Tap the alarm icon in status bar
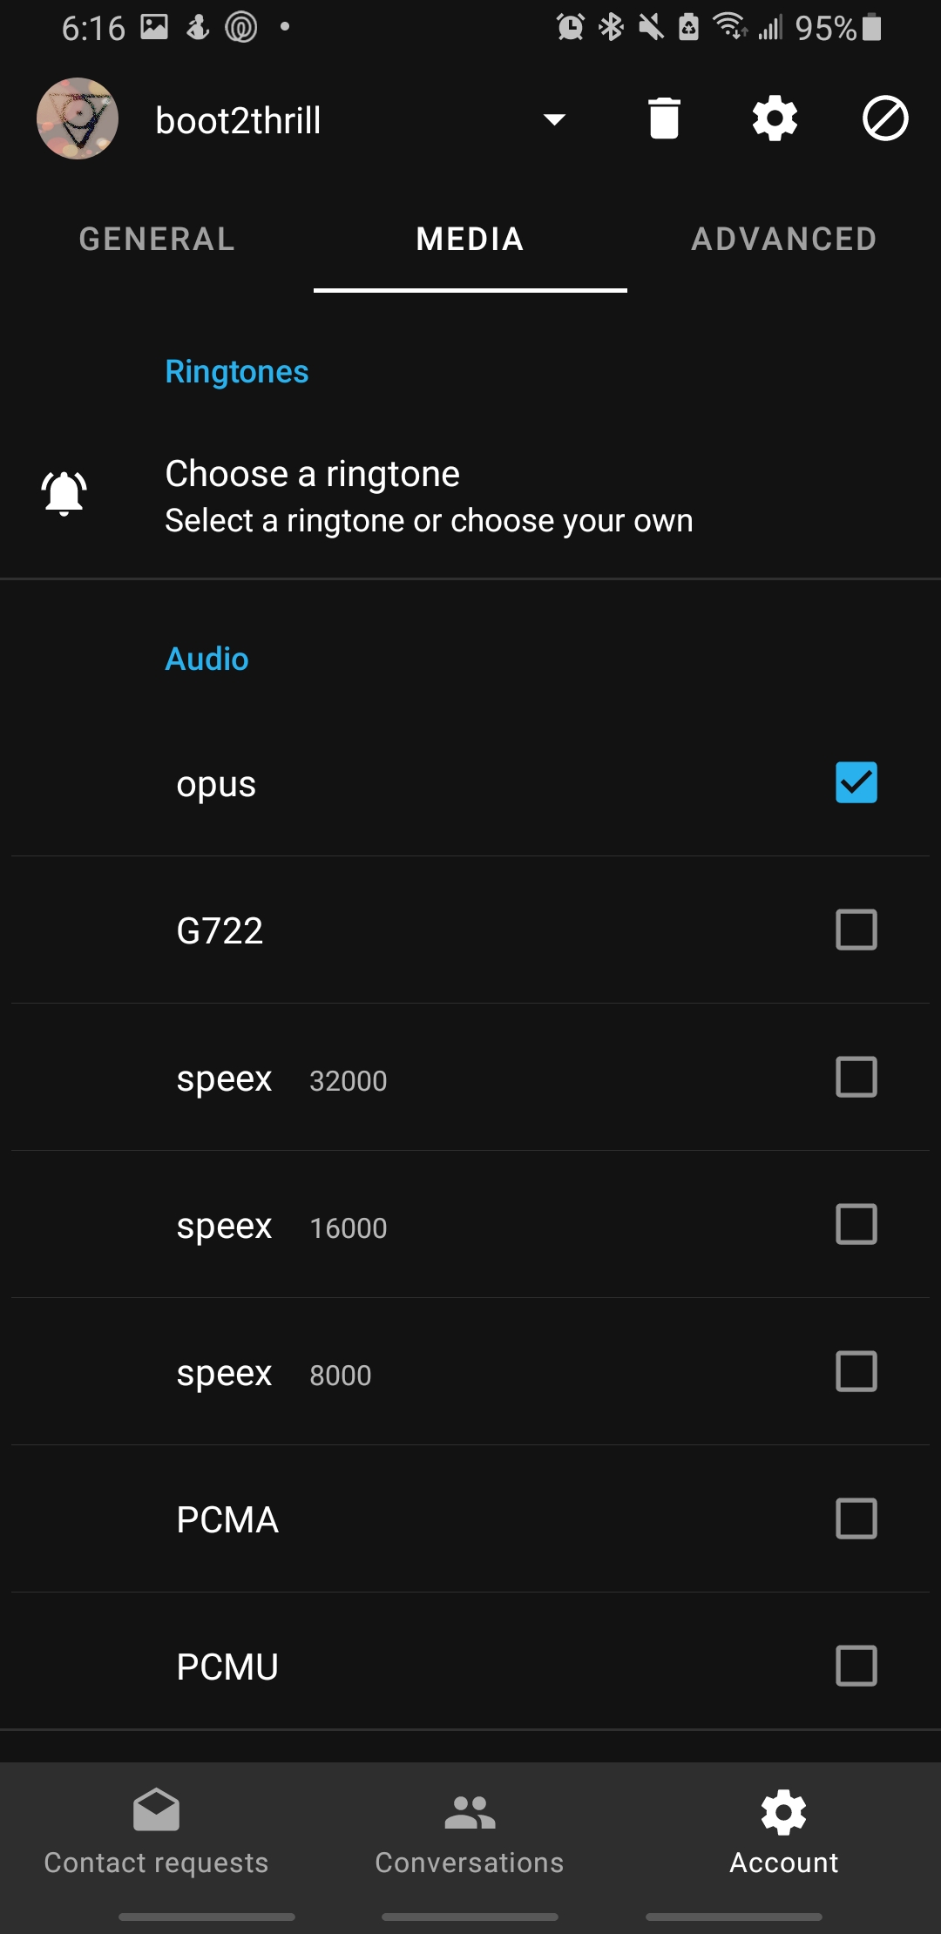This screenshot has height=1934, width=941. (571, 27)
